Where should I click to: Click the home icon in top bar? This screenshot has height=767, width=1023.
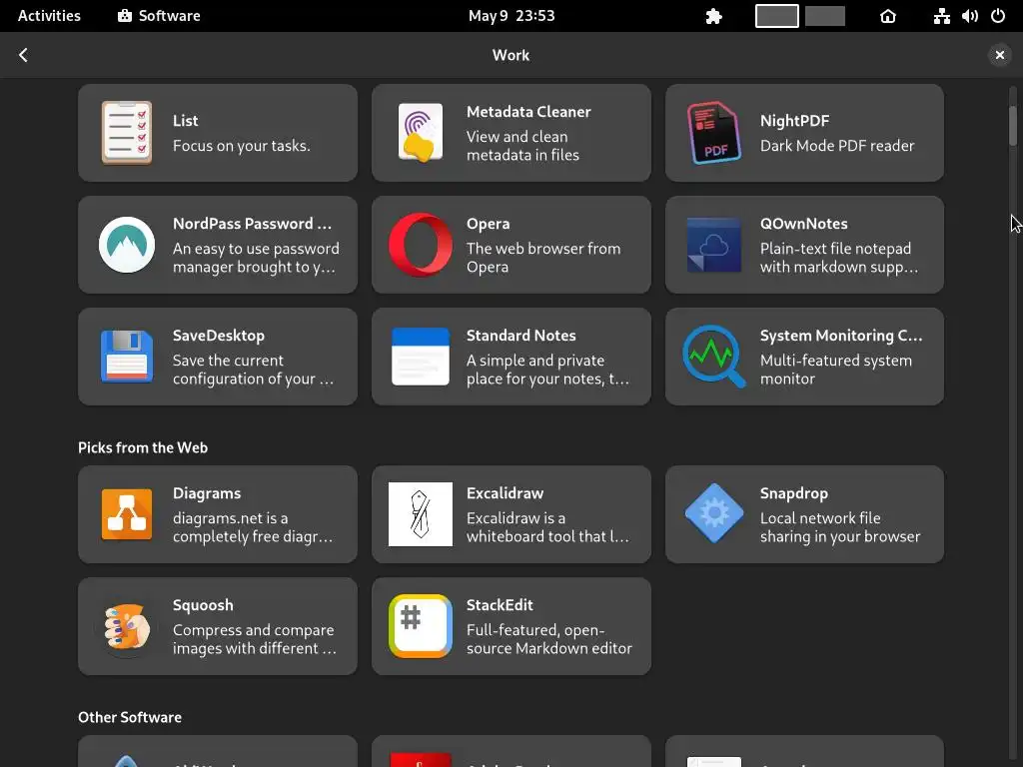click(x=888, y=16)
